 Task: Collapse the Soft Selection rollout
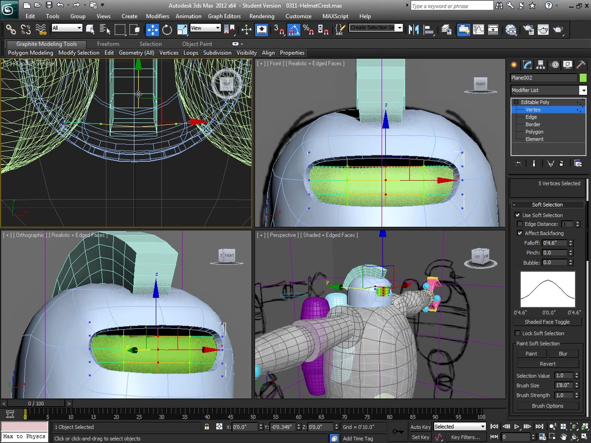(547, 204)
